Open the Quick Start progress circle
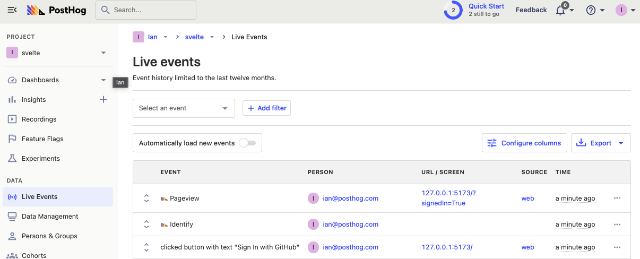640x259 pixels. click(x=453, y=10)
